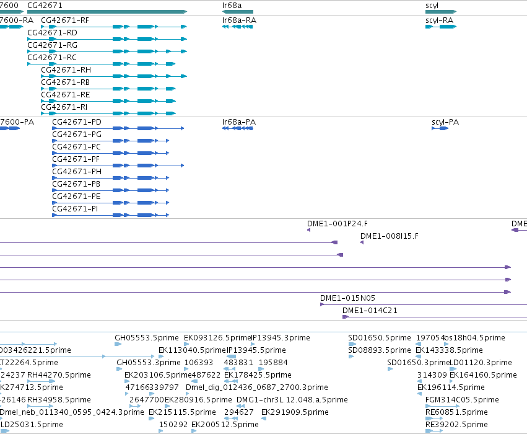Click on CG42671-PF protein label
The image size is (527, 434).
[76, 159]
